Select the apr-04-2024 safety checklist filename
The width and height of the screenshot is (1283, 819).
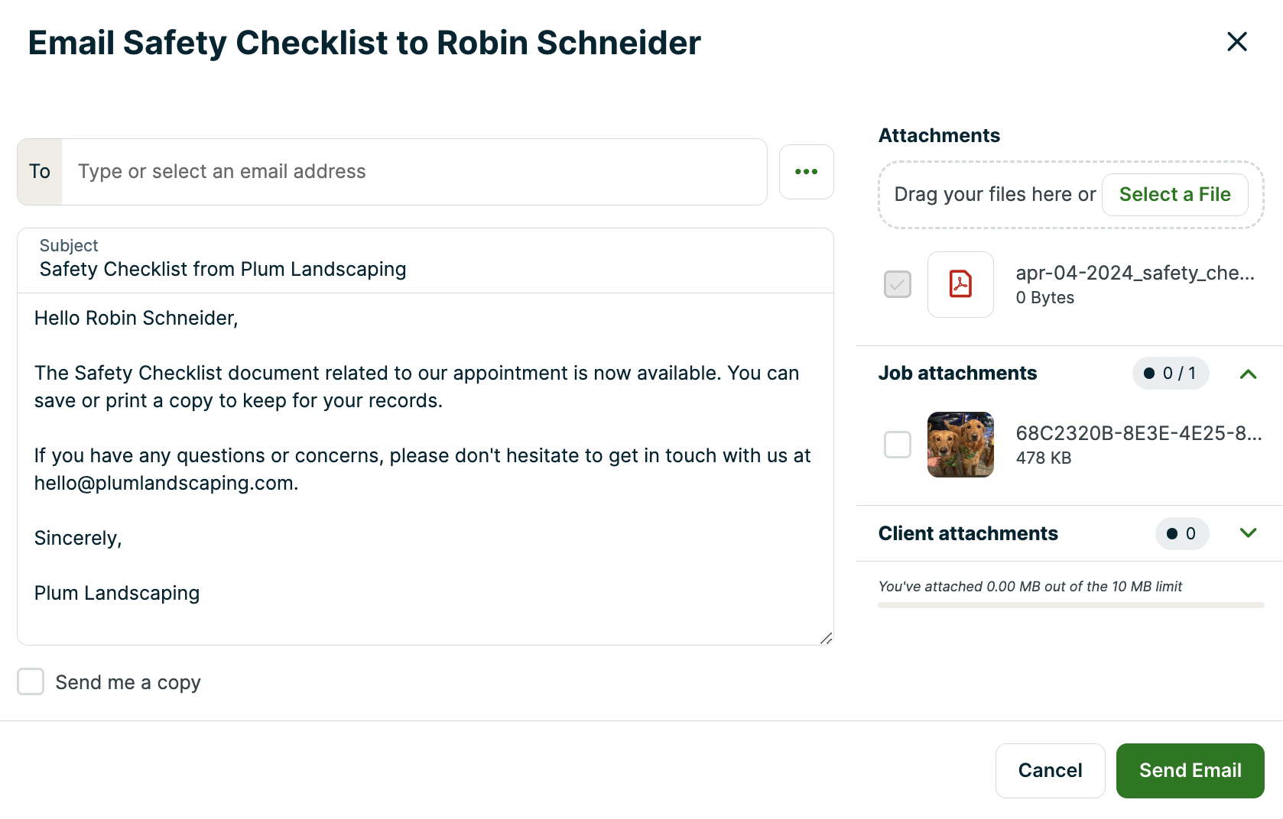1135,274
